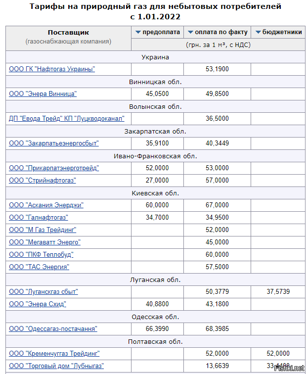The image size is (307, 374).
Task: Open ООО "Энера Схид" link
Action: click(38, 304)
